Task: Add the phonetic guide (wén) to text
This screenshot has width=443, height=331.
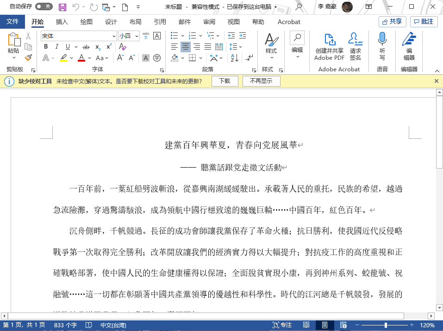Action: (x=146, y=36)
